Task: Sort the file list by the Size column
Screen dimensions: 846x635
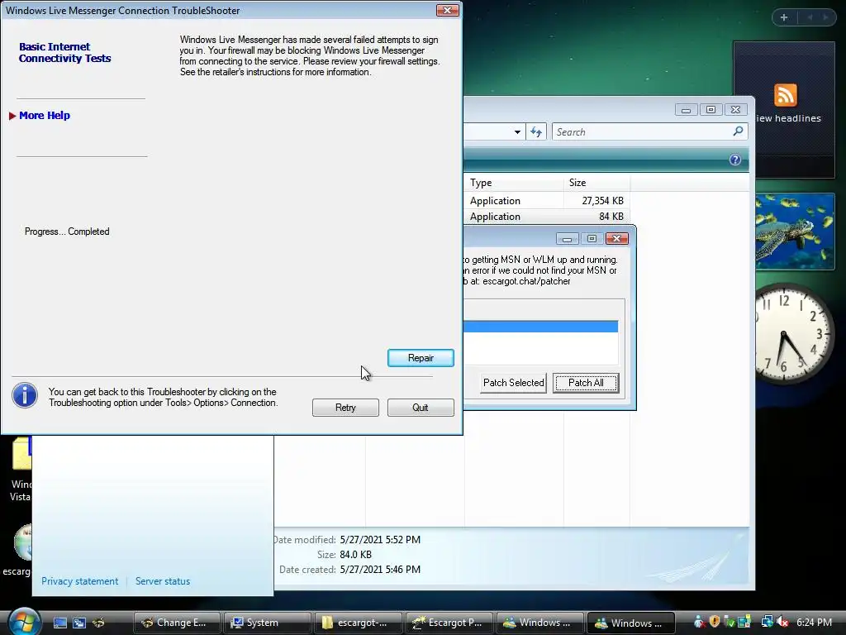Action: pos(596,183)
